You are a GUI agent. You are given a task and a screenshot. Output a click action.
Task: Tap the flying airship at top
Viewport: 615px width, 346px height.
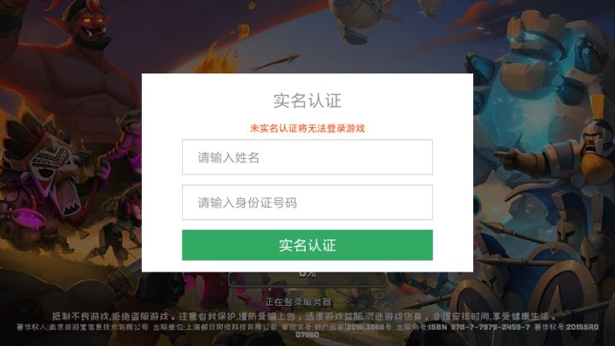pos(359,18)
